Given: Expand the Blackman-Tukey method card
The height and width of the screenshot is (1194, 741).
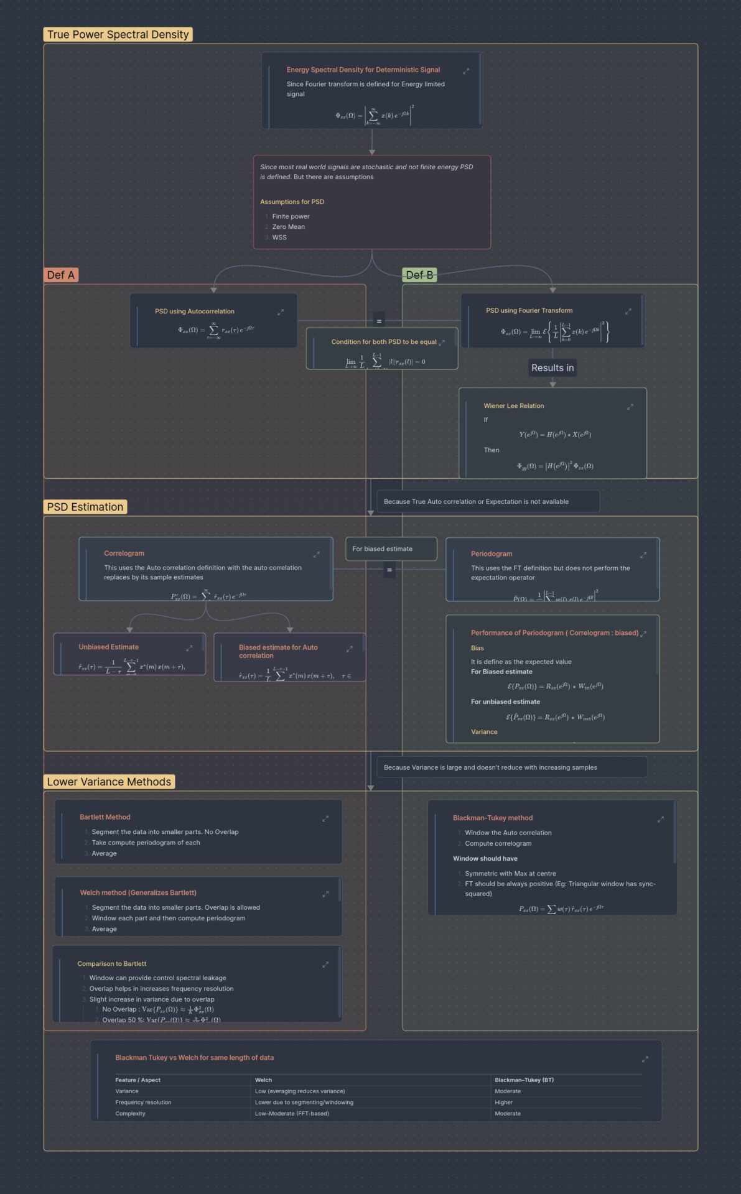Looking at the screenshot, I should pos(660,820).
